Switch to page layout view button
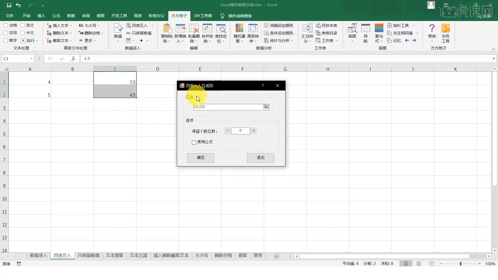498x280 pixels. coord(419,264)
